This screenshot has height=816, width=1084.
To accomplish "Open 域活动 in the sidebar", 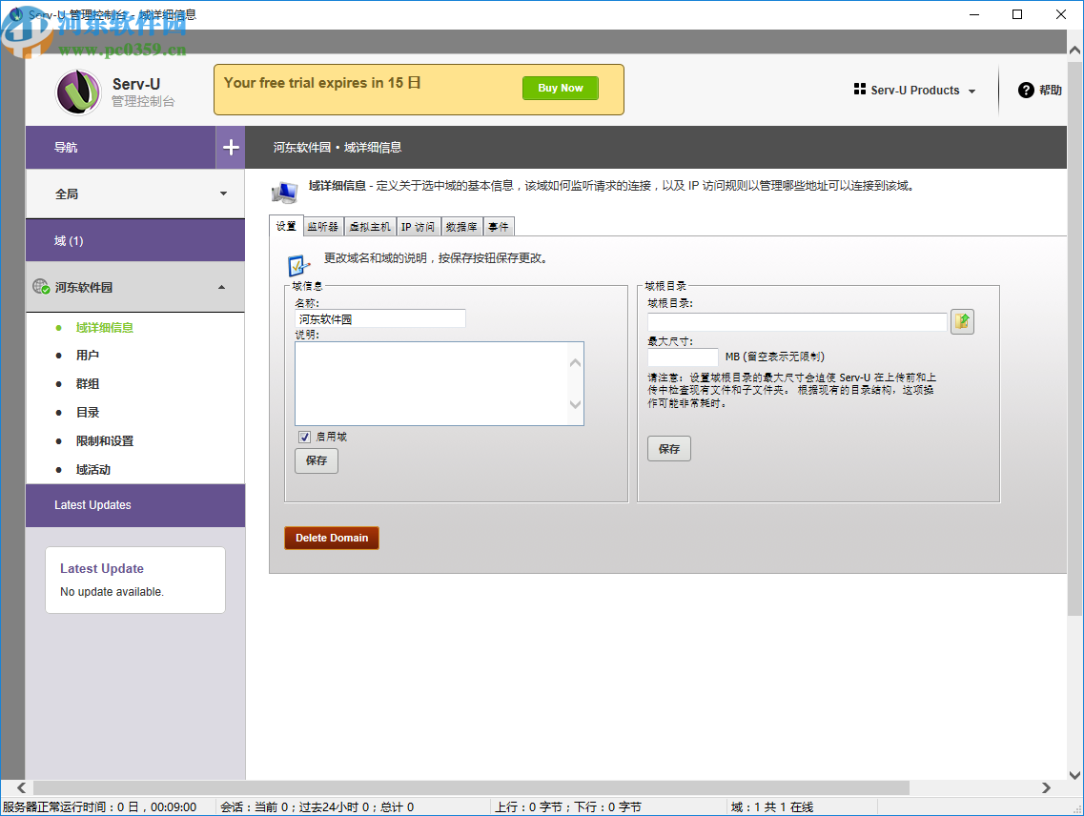I will [x=92, y=470].
